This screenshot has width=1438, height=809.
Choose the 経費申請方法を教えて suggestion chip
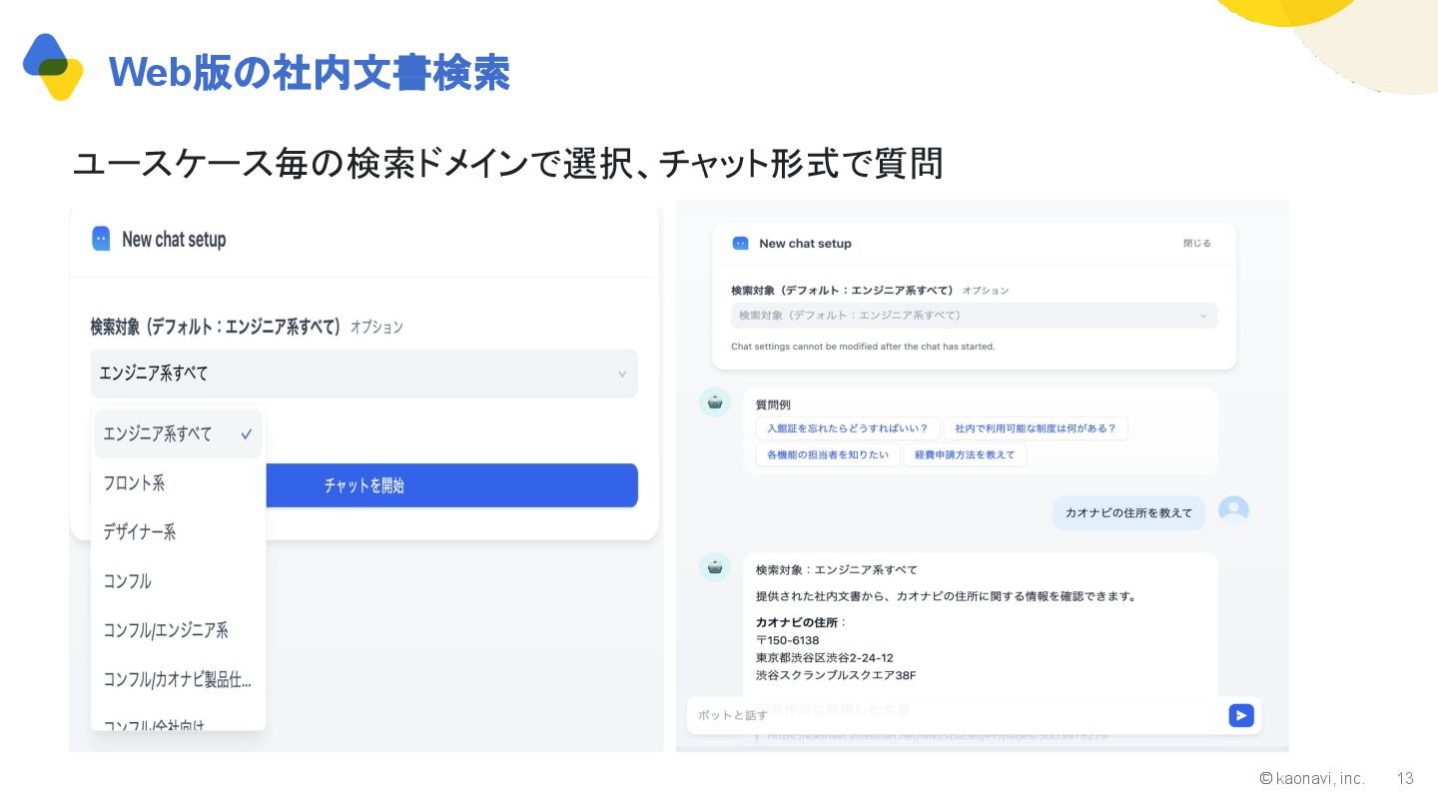point(965,454)
